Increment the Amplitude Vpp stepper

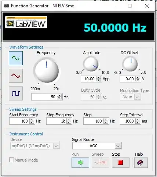[98, 77]
